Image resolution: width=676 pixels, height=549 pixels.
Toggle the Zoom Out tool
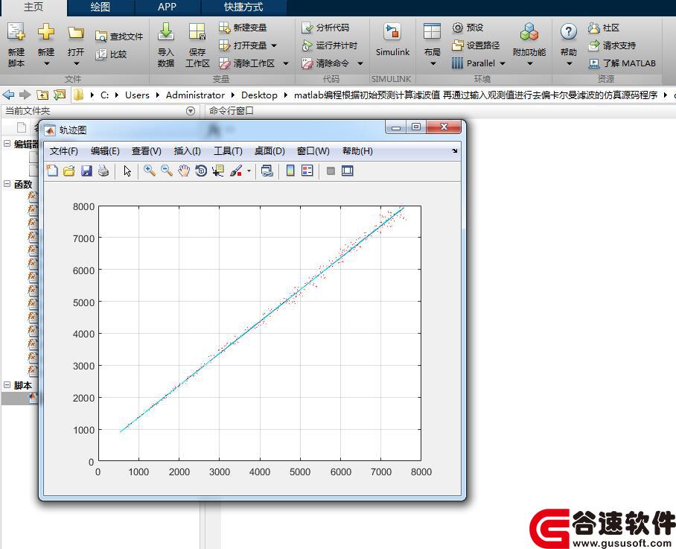point(167,171)
